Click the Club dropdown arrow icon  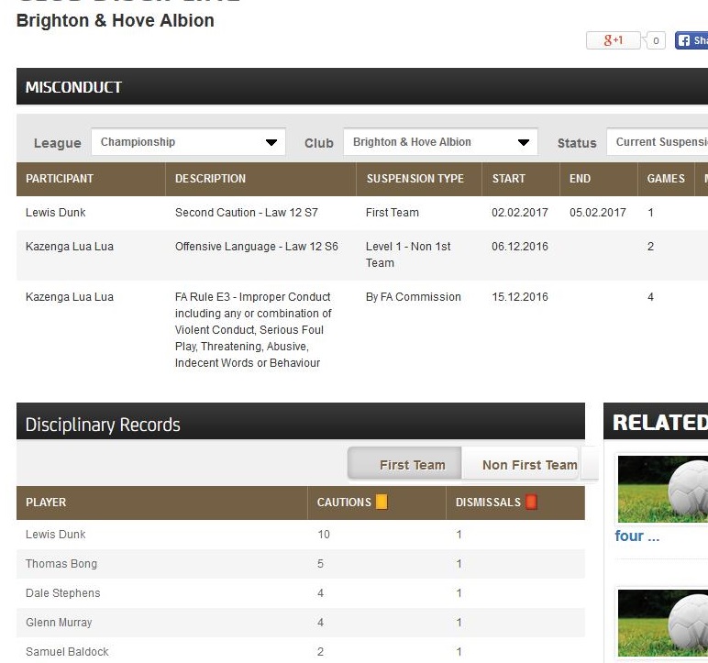524,142
